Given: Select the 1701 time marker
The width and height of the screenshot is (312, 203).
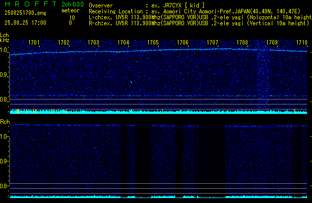Looking at the screenshot, I should coord(34,43).
